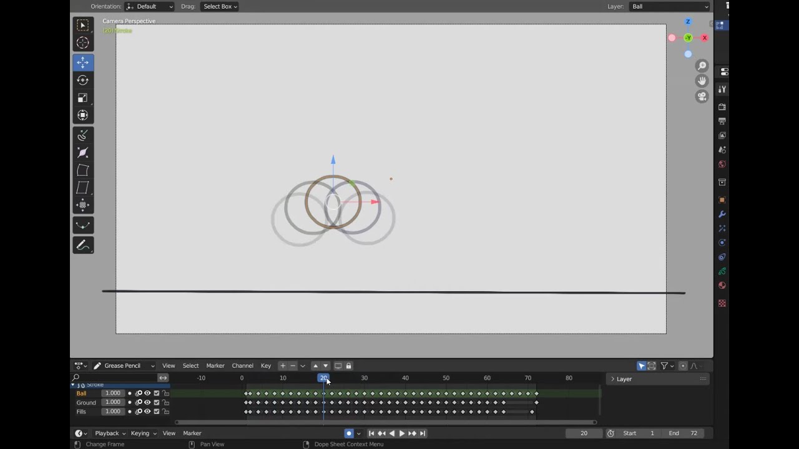Click the add keyframe plus button

(x=283, y=366)
